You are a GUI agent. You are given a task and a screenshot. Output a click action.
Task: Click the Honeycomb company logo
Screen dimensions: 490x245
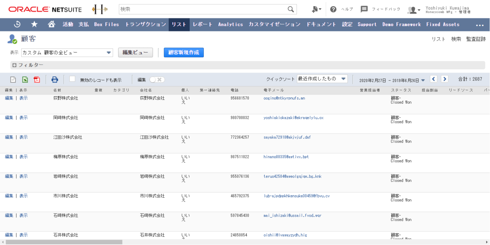click(100, 9)
